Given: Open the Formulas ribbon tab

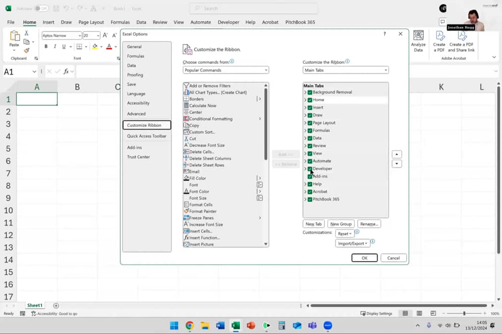Looking at the screenshot, I should pyautogui.click(x=120, y=22).
